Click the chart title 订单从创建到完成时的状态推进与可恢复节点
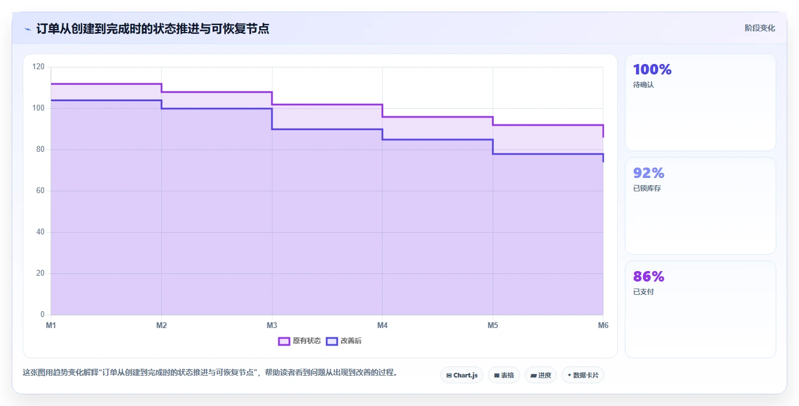This screenshot has height=406, width=799. 153,29
